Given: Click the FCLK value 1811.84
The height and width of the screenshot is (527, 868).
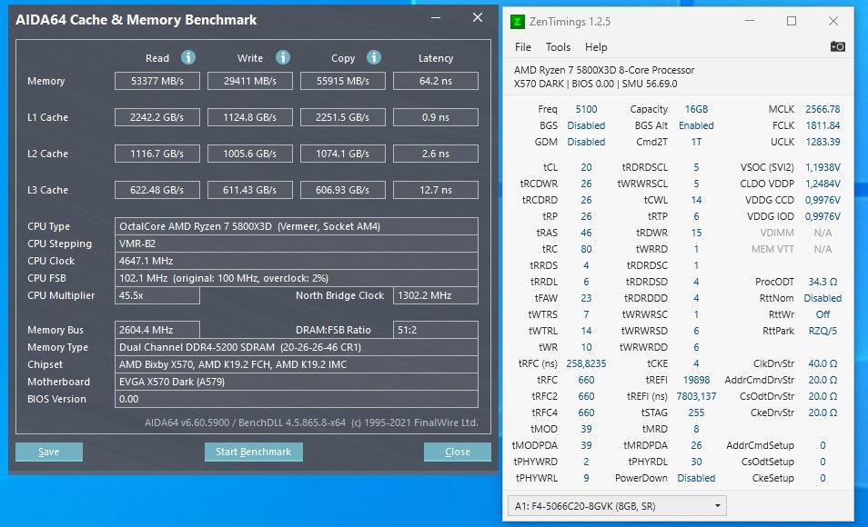Looking at the screenshot, I should (x=823, y=125).
